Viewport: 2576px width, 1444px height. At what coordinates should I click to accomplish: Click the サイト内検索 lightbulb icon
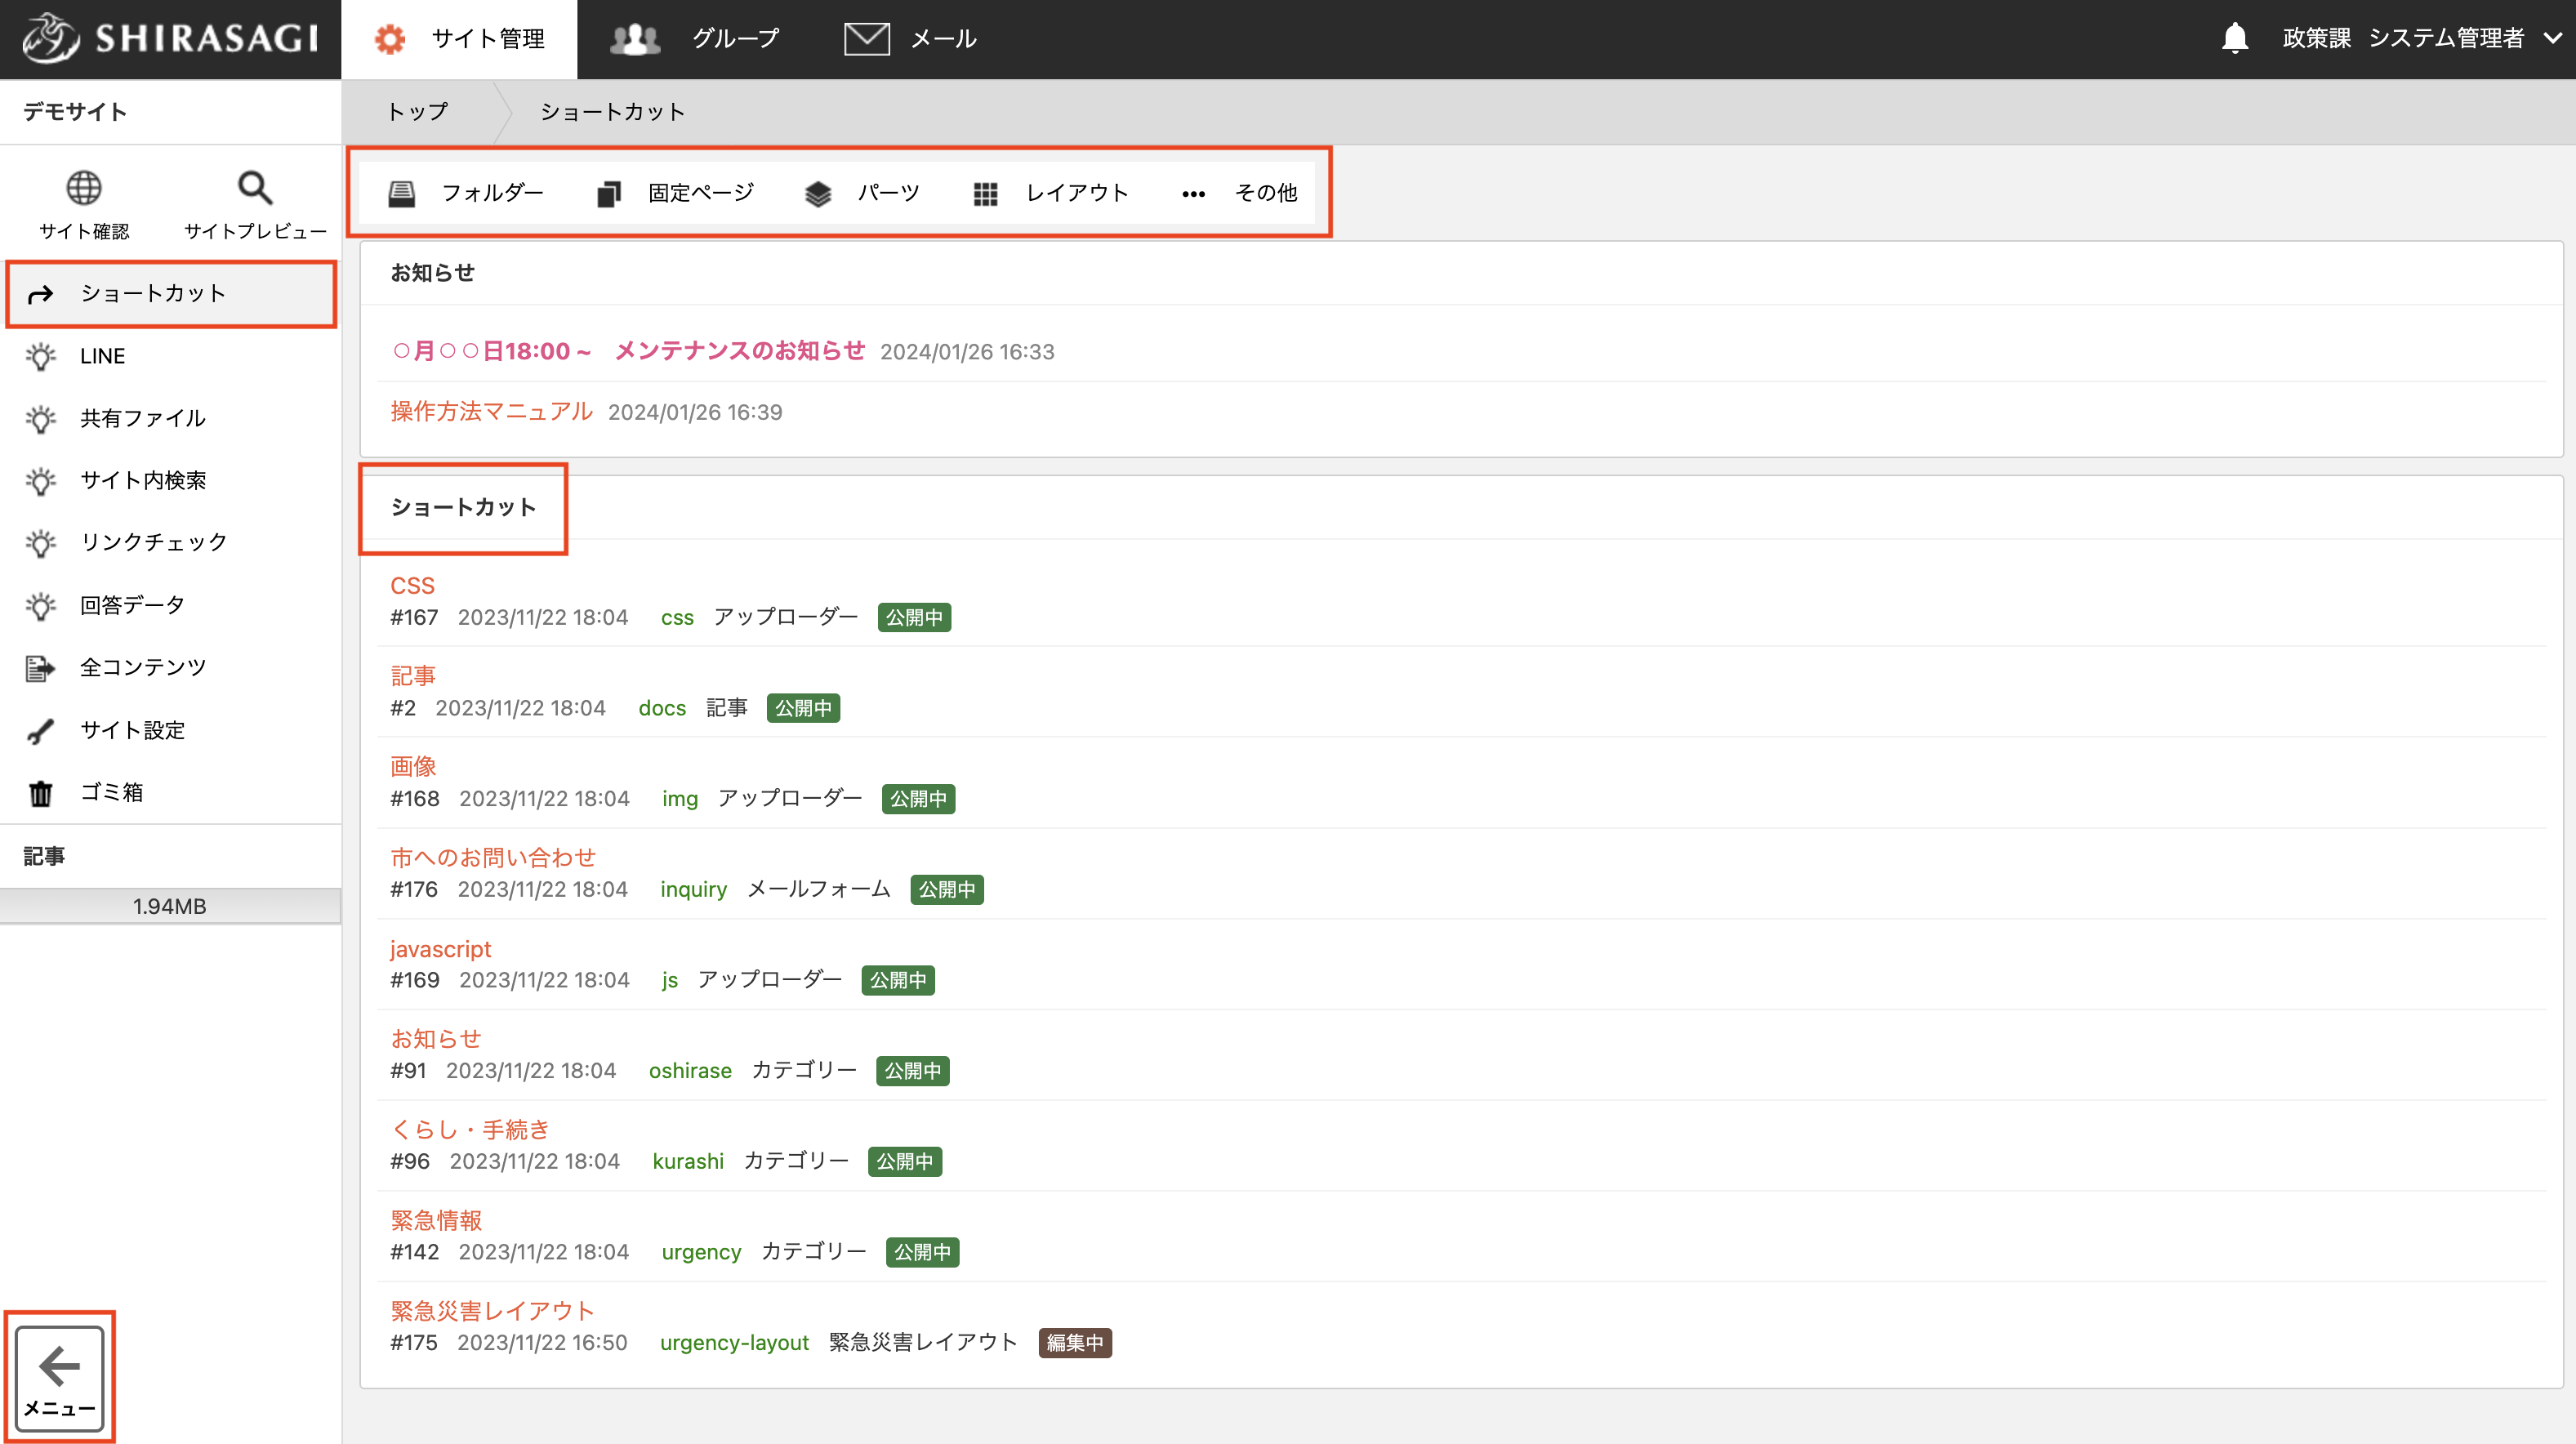point(40,481)
